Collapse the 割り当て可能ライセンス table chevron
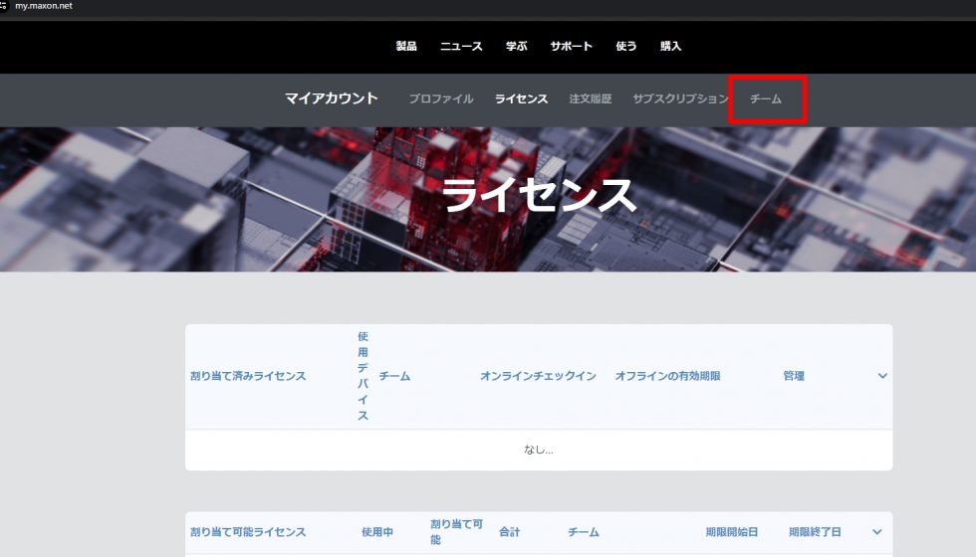 tap(876, 531)
